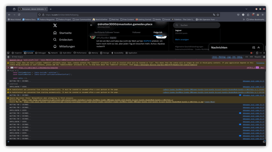The width and height of the screenshot is (272, 152).
Task: Enable the CSS filter
Action: point(246,57)
